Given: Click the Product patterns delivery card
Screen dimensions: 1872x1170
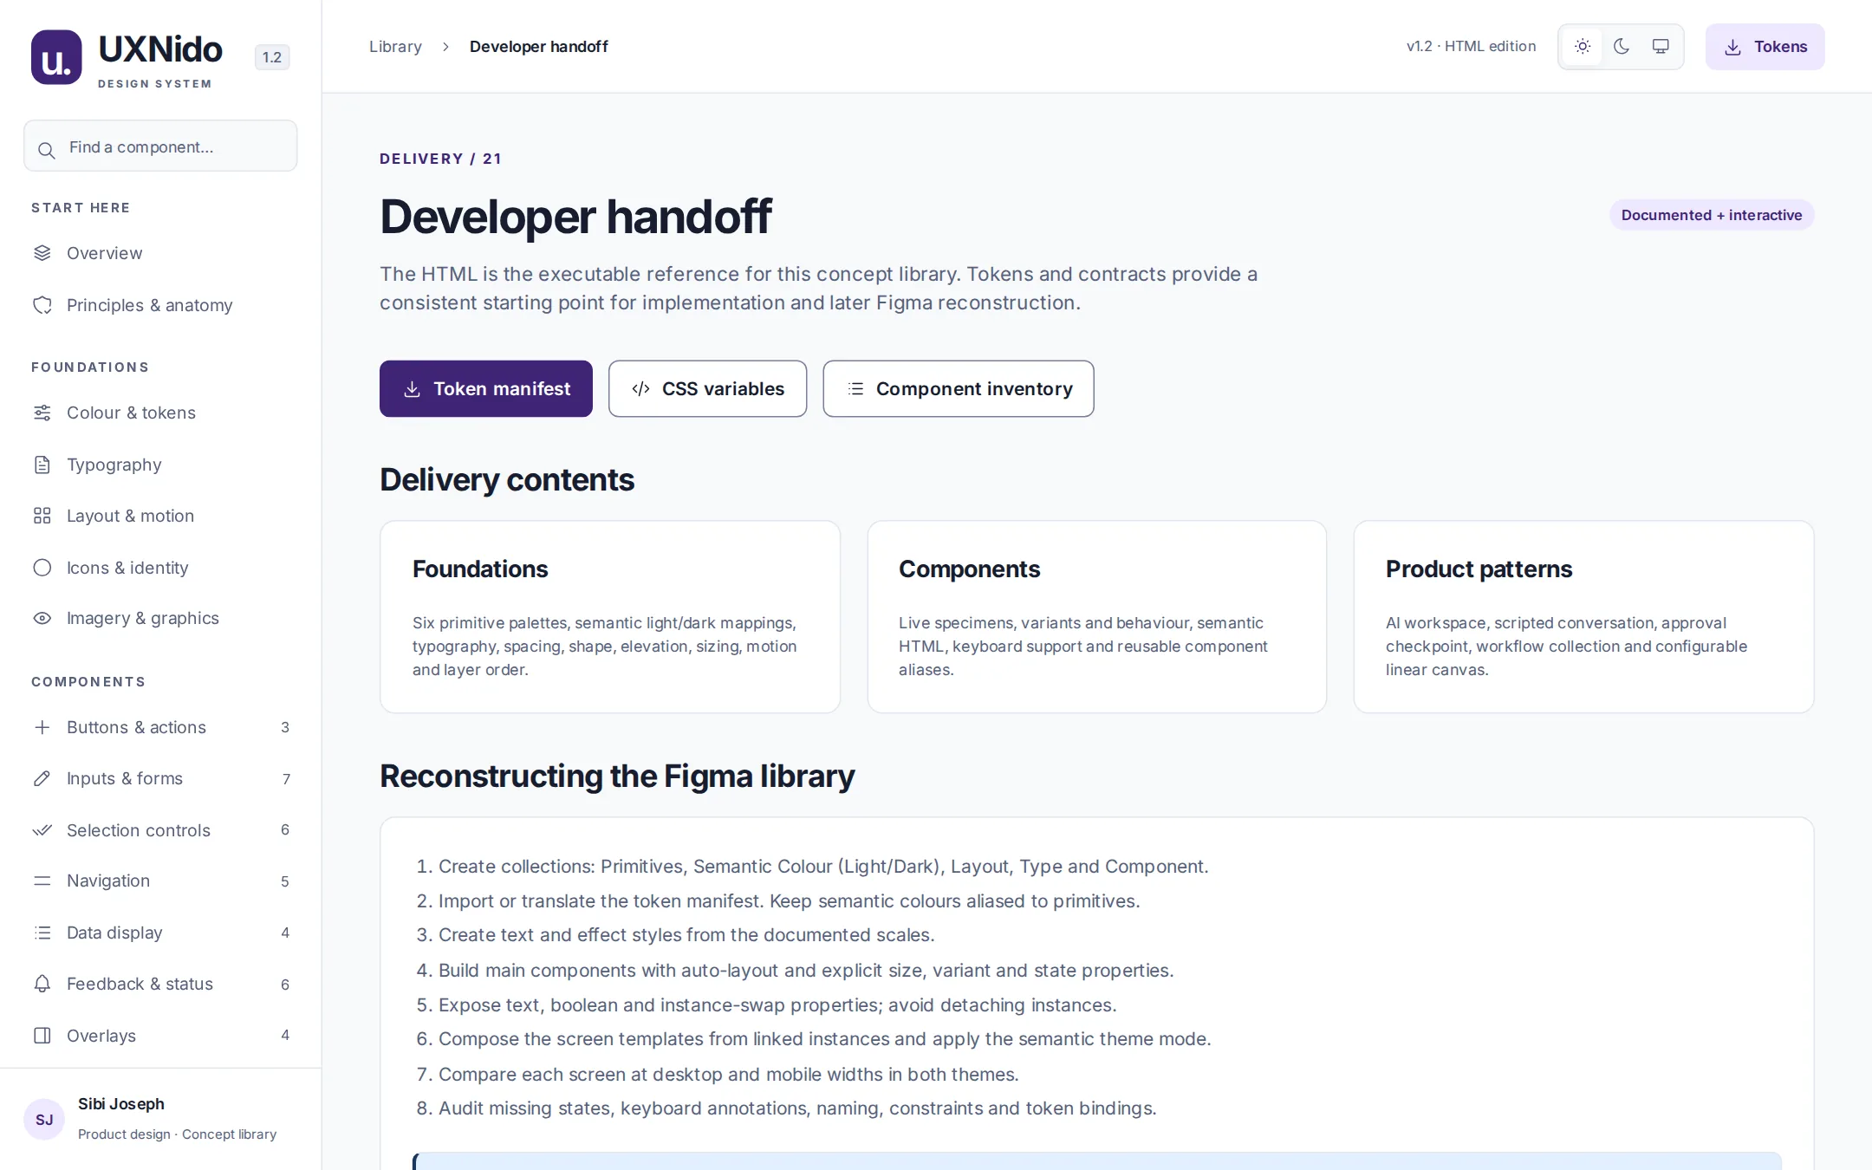Looking at the screenshot, I should point(1584,617).
